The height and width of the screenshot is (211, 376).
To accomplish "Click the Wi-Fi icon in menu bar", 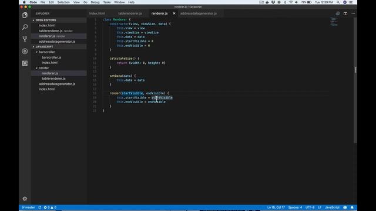I will click(291, 2).
